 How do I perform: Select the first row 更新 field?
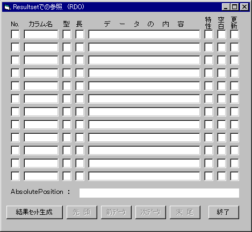pos(234,34)
